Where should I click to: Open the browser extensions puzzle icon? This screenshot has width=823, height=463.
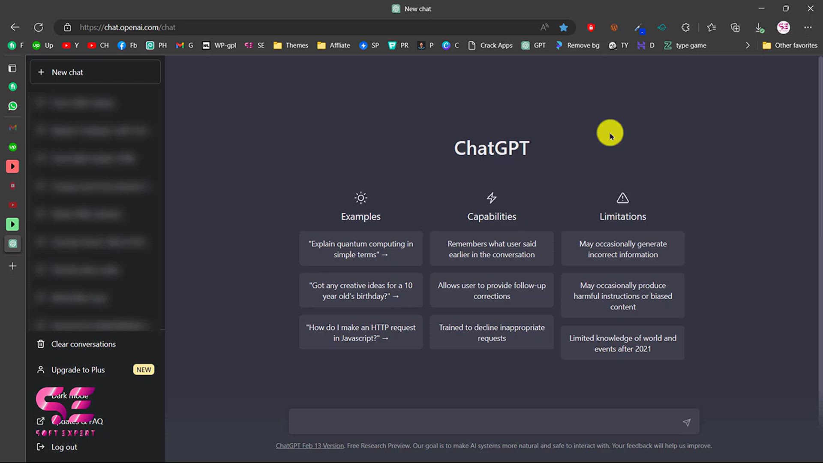tap(685, 27)
